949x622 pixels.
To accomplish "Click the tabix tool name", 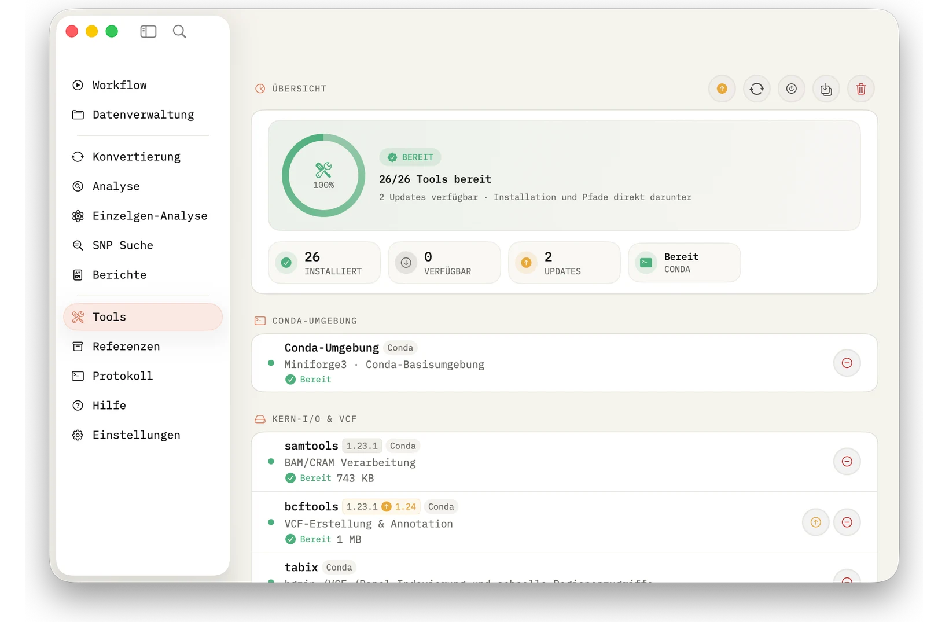I will click(x=301, y=568).
